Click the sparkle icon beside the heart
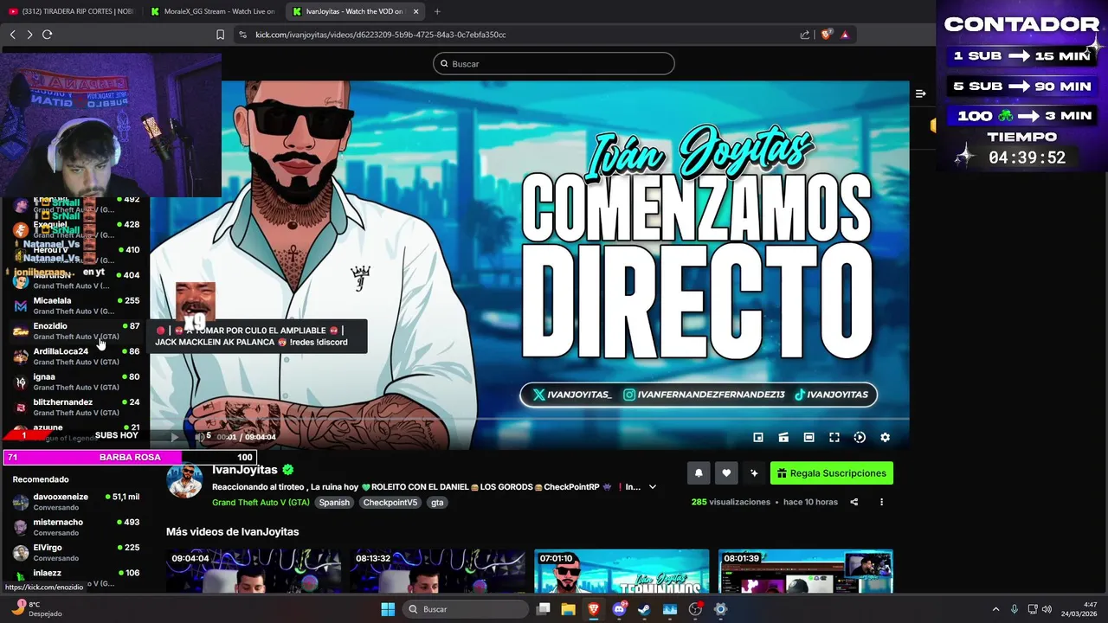1108x623 pixels. [x=754, y=473]
